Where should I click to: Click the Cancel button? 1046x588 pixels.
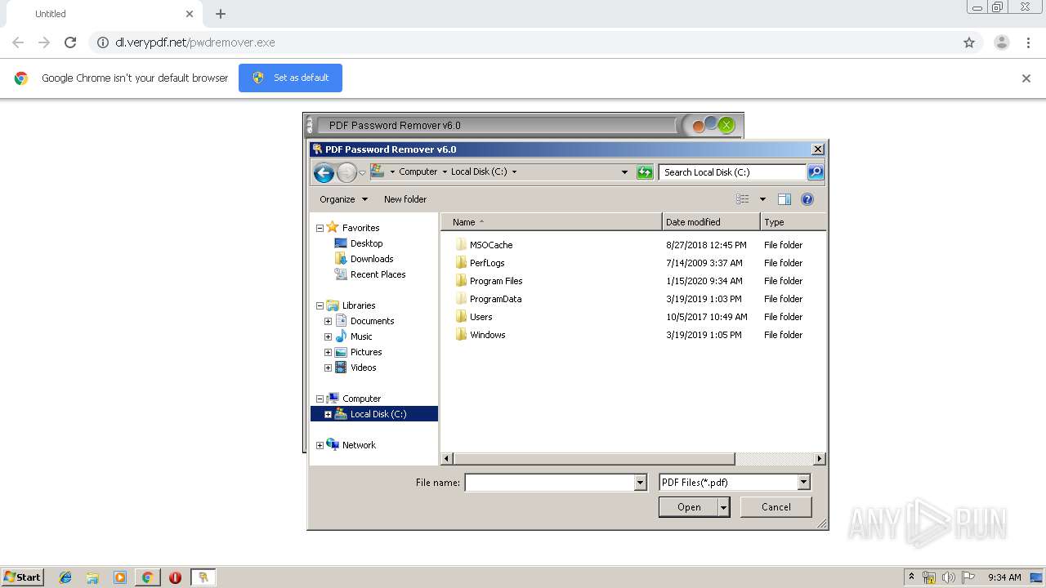(776, 507)
